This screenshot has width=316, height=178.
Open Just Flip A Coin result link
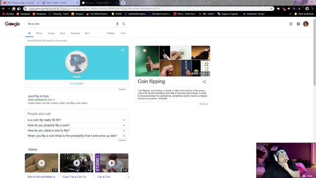point(39,96)
